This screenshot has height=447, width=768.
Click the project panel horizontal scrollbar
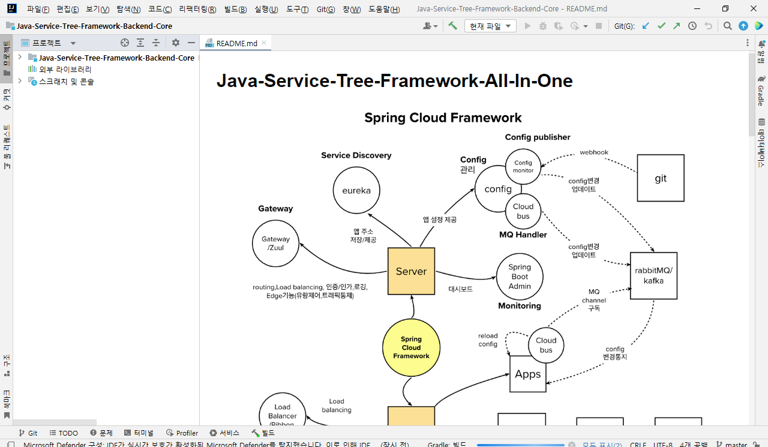[x=55, y=422]
